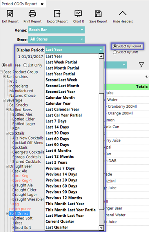Choose the Select by Shift radio button

coord(114,52)
